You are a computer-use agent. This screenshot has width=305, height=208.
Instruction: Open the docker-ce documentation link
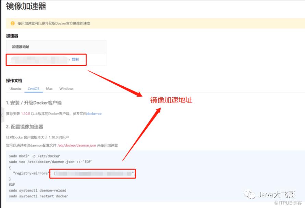94,114
